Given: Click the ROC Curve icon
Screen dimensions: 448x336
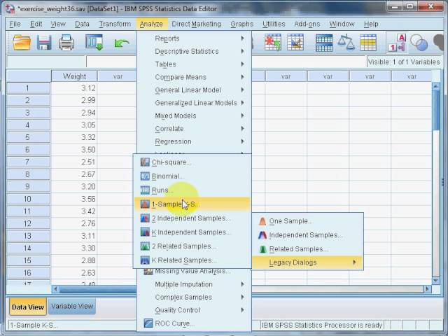Looking at the screenshot, I should coord(148,323).
